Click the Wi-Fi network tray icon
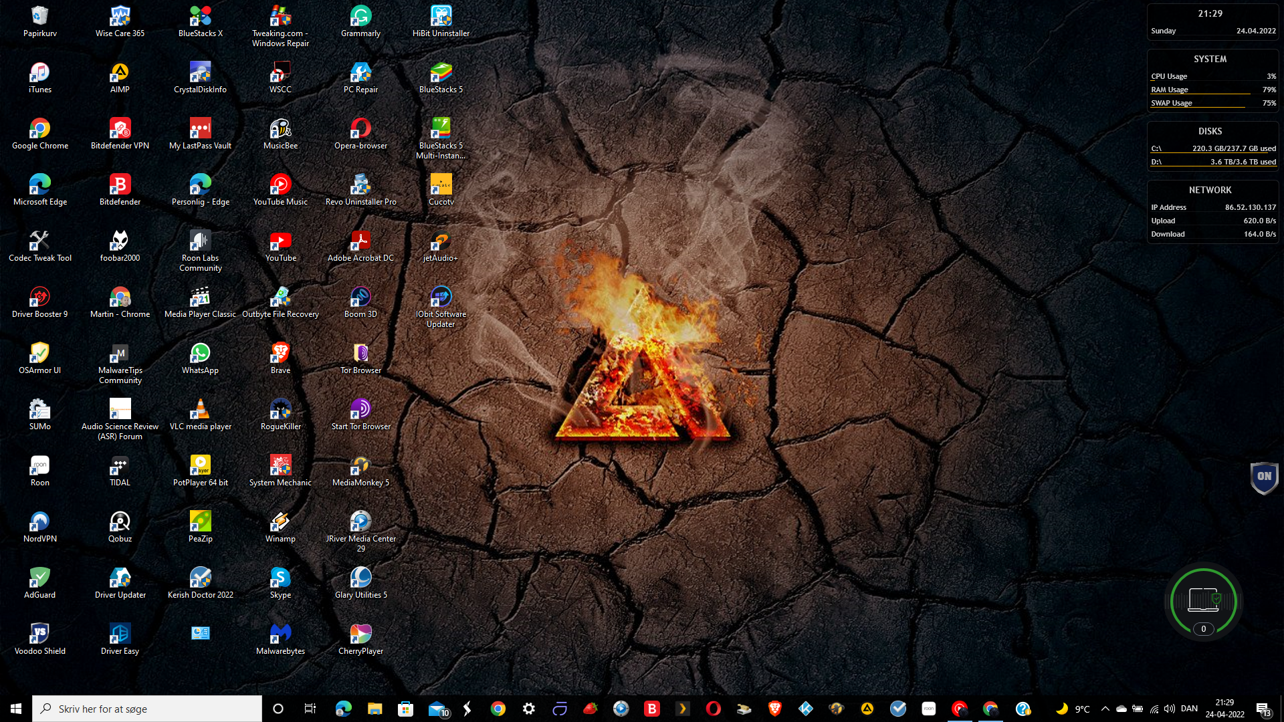 tap(1154, 709)
